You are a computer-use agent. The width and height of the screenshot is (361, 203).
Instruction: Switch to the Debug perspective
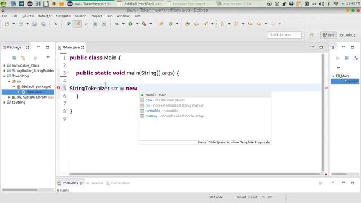347,35
